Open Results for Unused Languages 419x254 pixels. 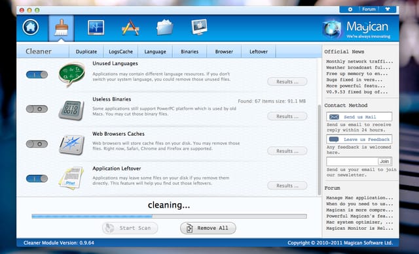[287, 82]
